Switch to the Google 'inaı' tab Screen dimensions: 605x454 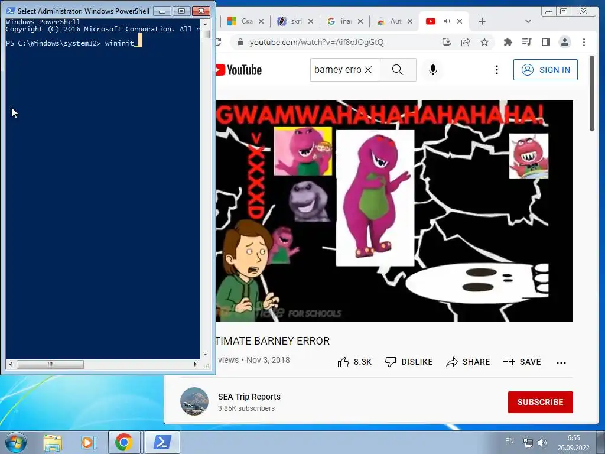[340, 21]
